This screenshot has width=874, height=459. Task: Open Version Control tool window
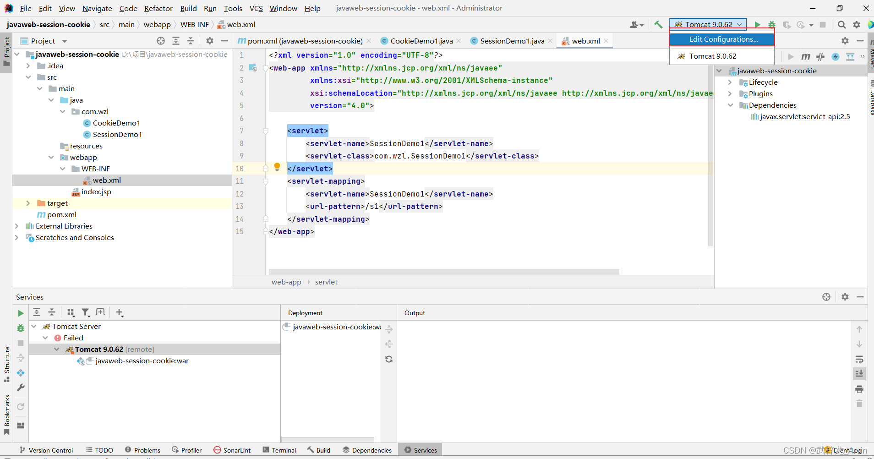tap(46, 450)
